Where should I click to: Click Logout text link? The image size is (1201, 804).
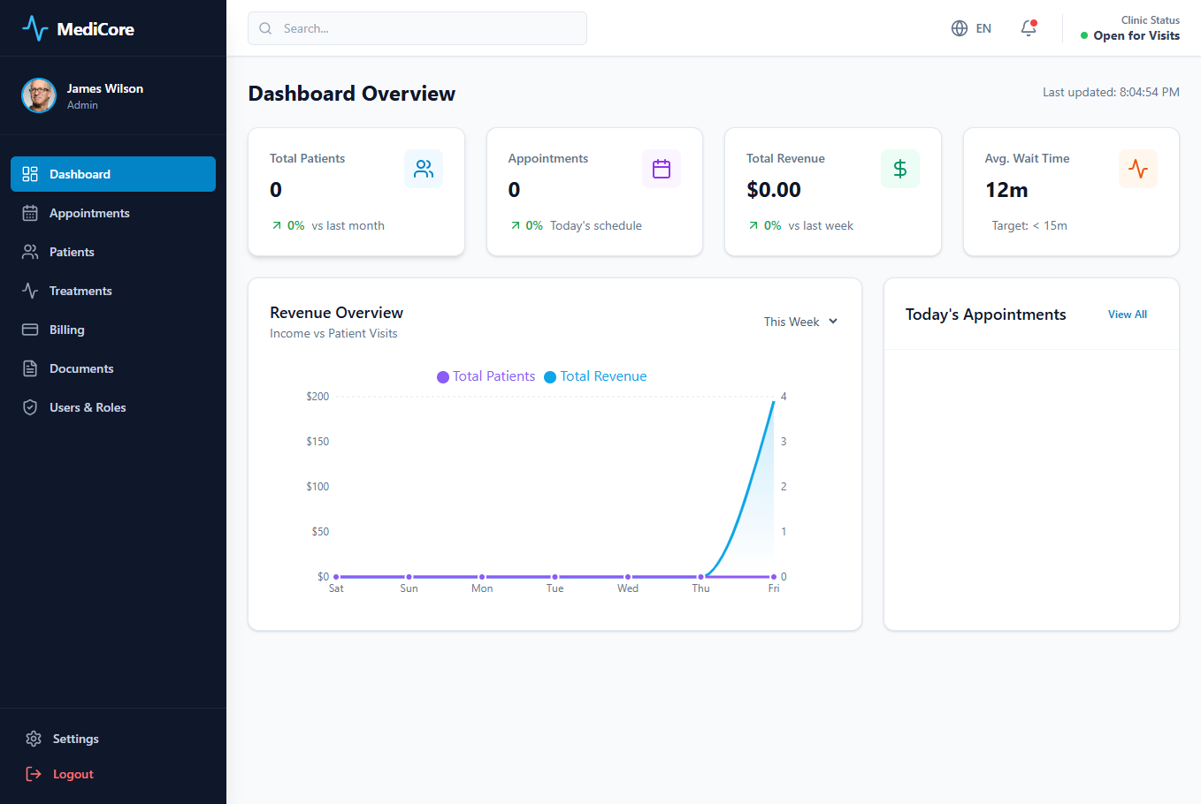(73, 774)
